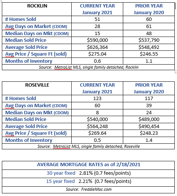Click Roseville median days on market 8
This screenshot has width=177, height=196.
point(97,113)
